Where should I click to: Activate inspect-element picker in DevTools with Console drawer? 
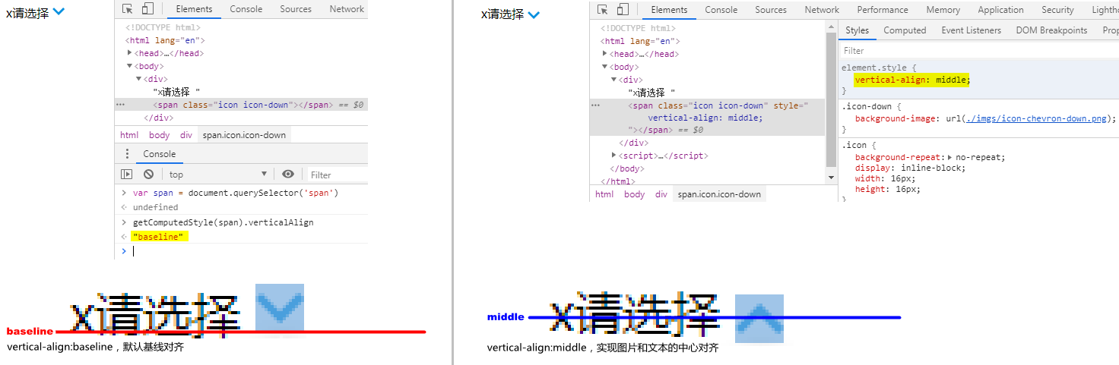(127, 9)
